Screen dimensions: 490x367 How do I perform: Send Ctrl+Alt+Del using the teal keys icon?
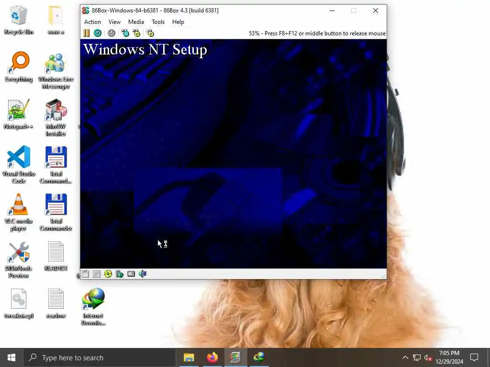(x=125, y=33)
